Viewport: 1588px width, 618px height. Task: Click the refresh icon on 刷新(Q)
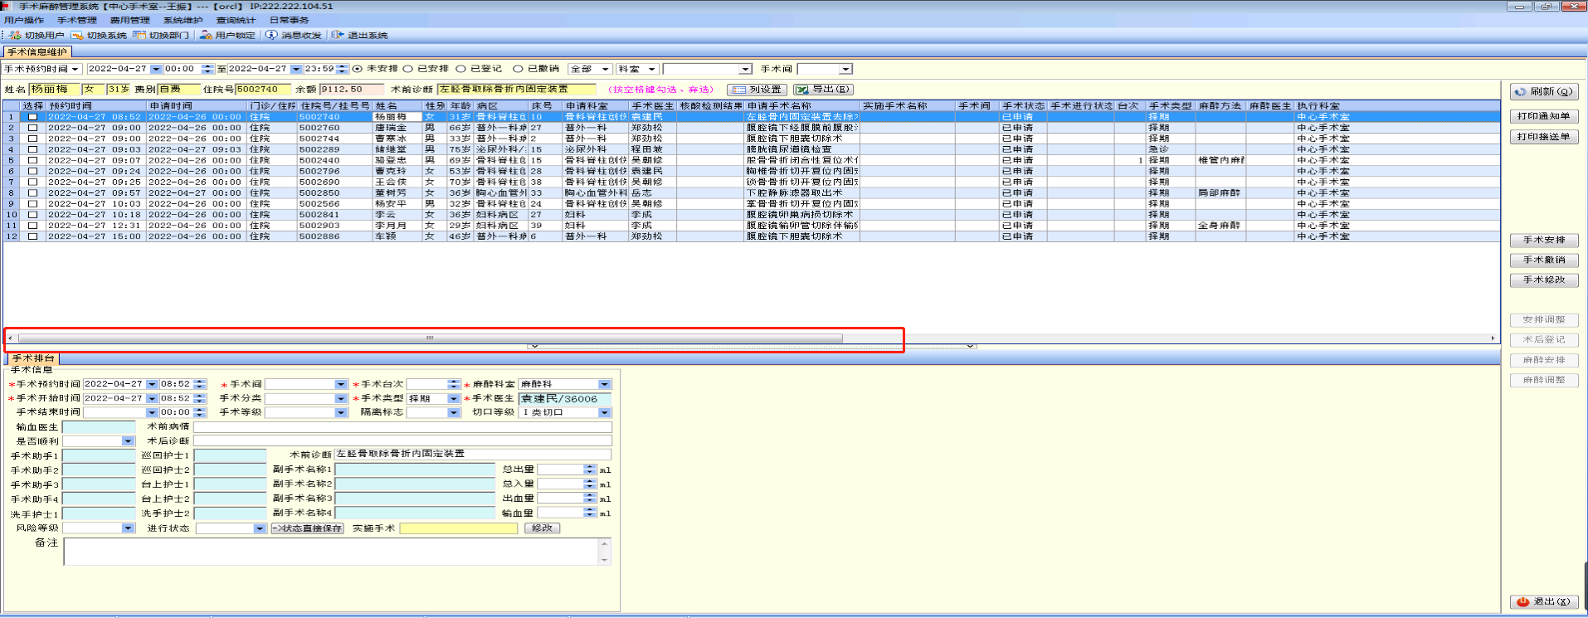coord(1521,92)
